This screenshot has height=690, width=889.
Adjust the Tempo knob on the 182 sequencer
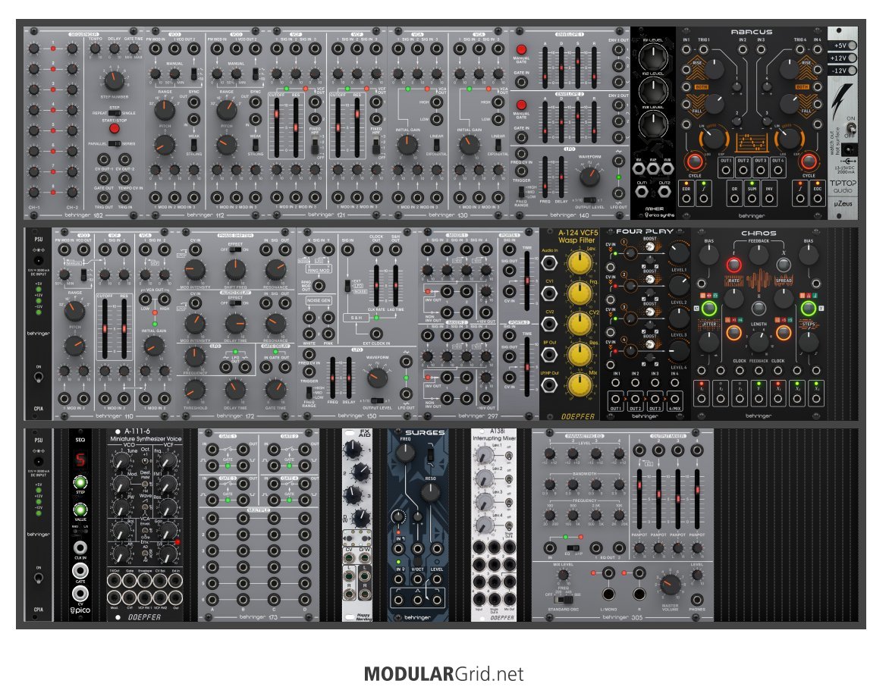(x=95, y=49)
